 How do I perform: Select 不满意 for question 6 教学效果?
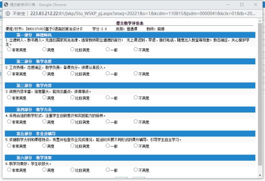point(135,170)
